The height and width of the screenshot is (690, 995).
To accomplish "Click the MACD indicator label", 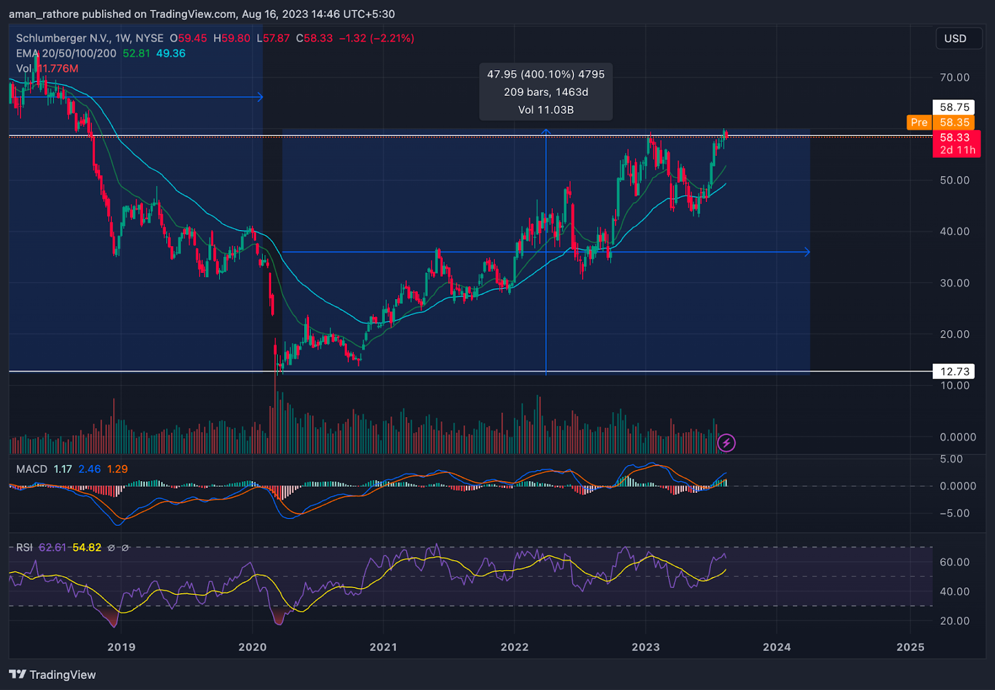I will (32, 469).
